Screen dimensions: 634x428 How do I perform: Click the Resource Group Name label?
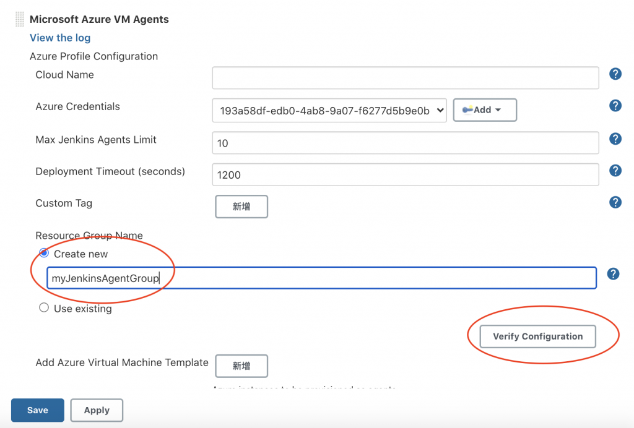tap(89, 236)
